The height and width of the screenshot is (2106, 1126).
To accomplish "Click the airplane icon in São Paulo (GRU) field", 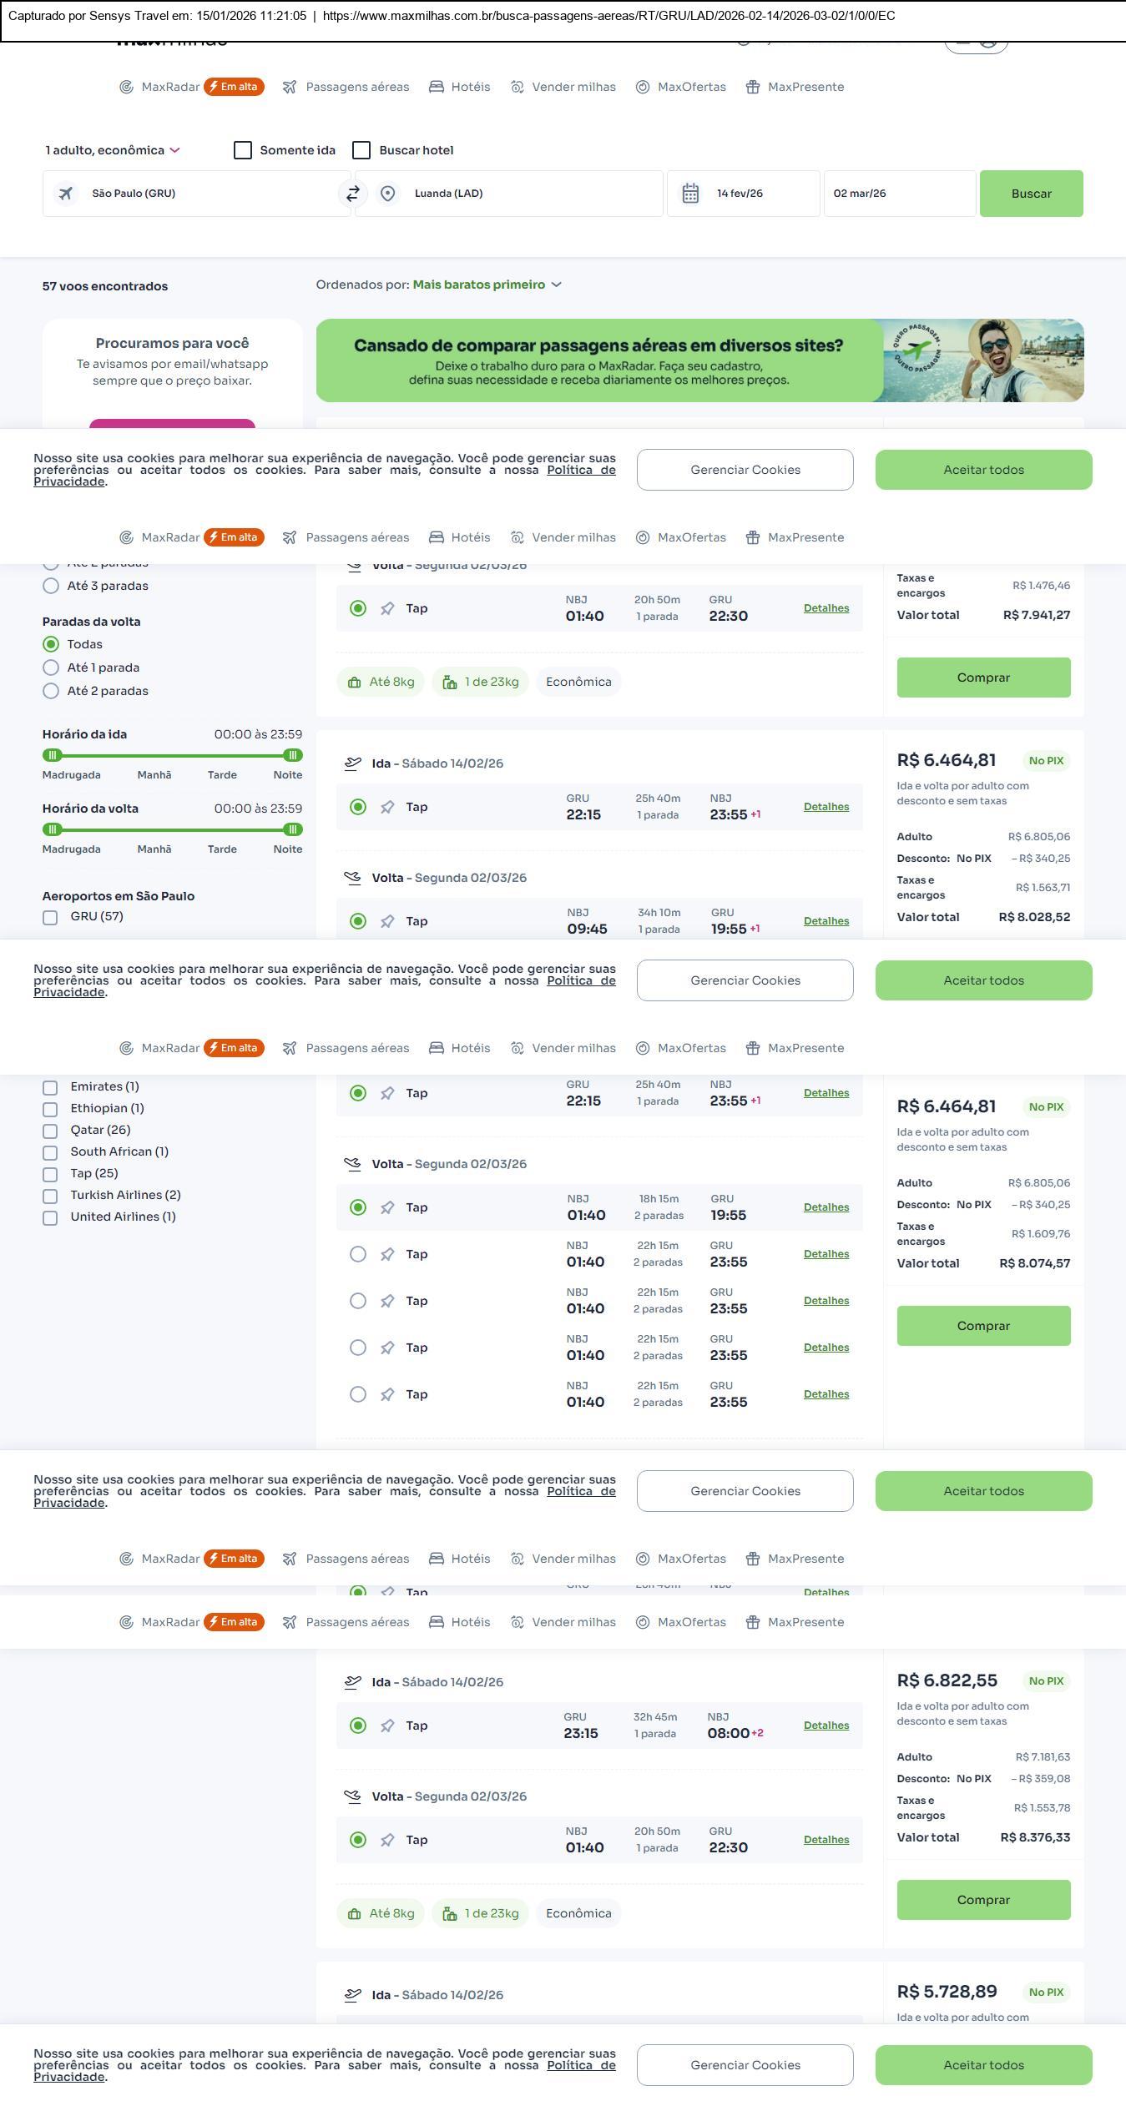I will (x=66, y=194).
